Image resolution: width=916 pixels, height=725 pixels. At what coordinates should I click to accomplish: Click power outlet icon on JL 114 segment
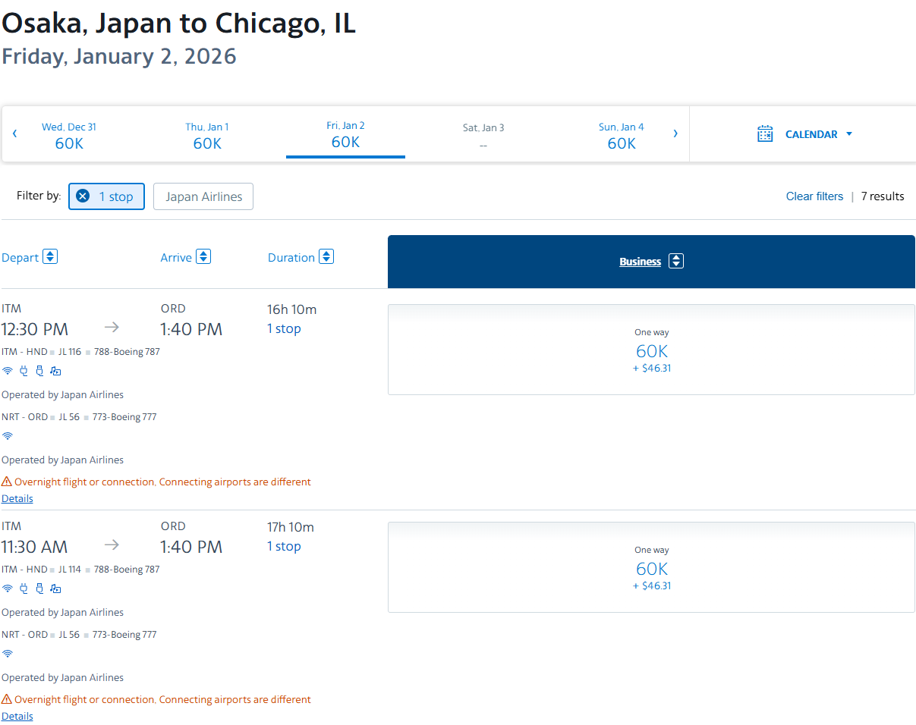pyautogui.click(x=24, y=588)
